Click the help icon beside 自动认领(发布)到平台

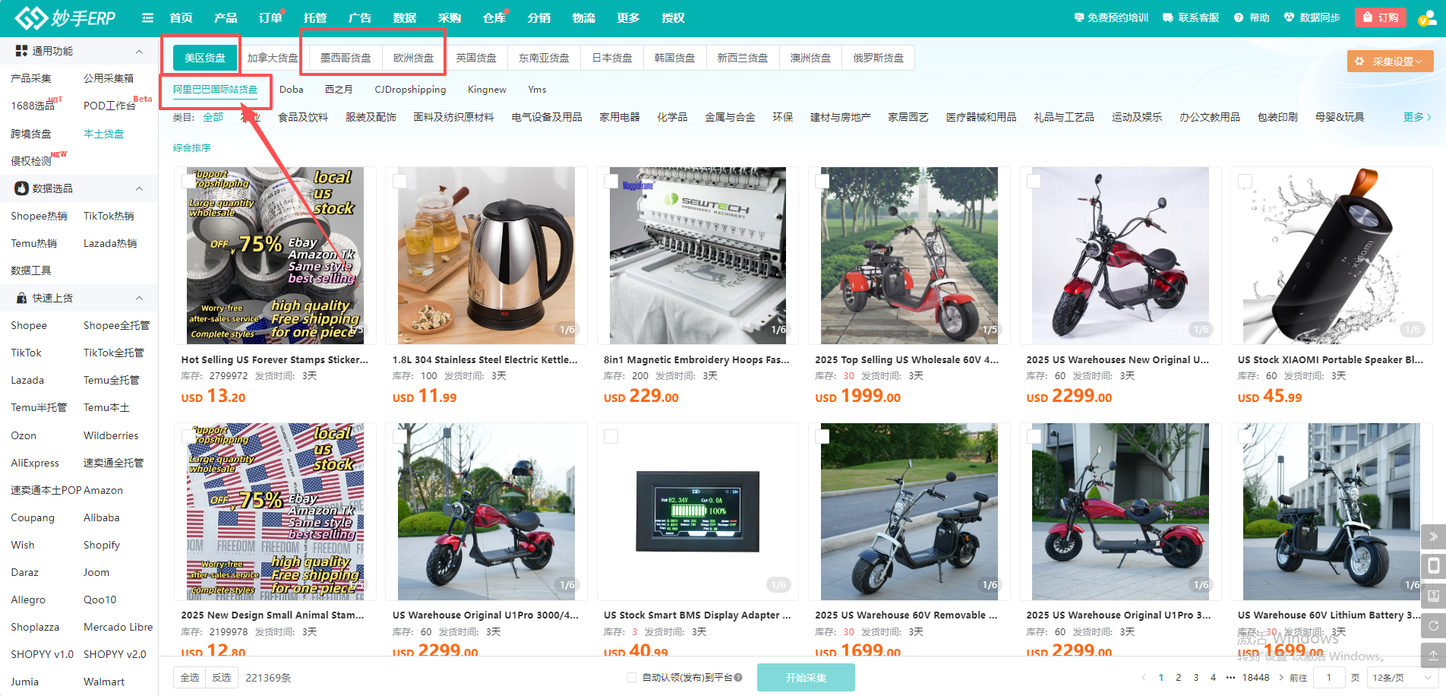click(738, 678)
